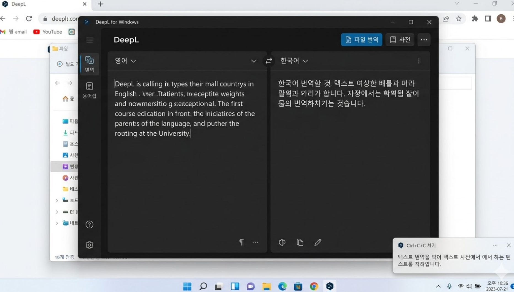Screen dimensions: 514x292
Task: Open the email bookmark
Action: click(14, 32)
